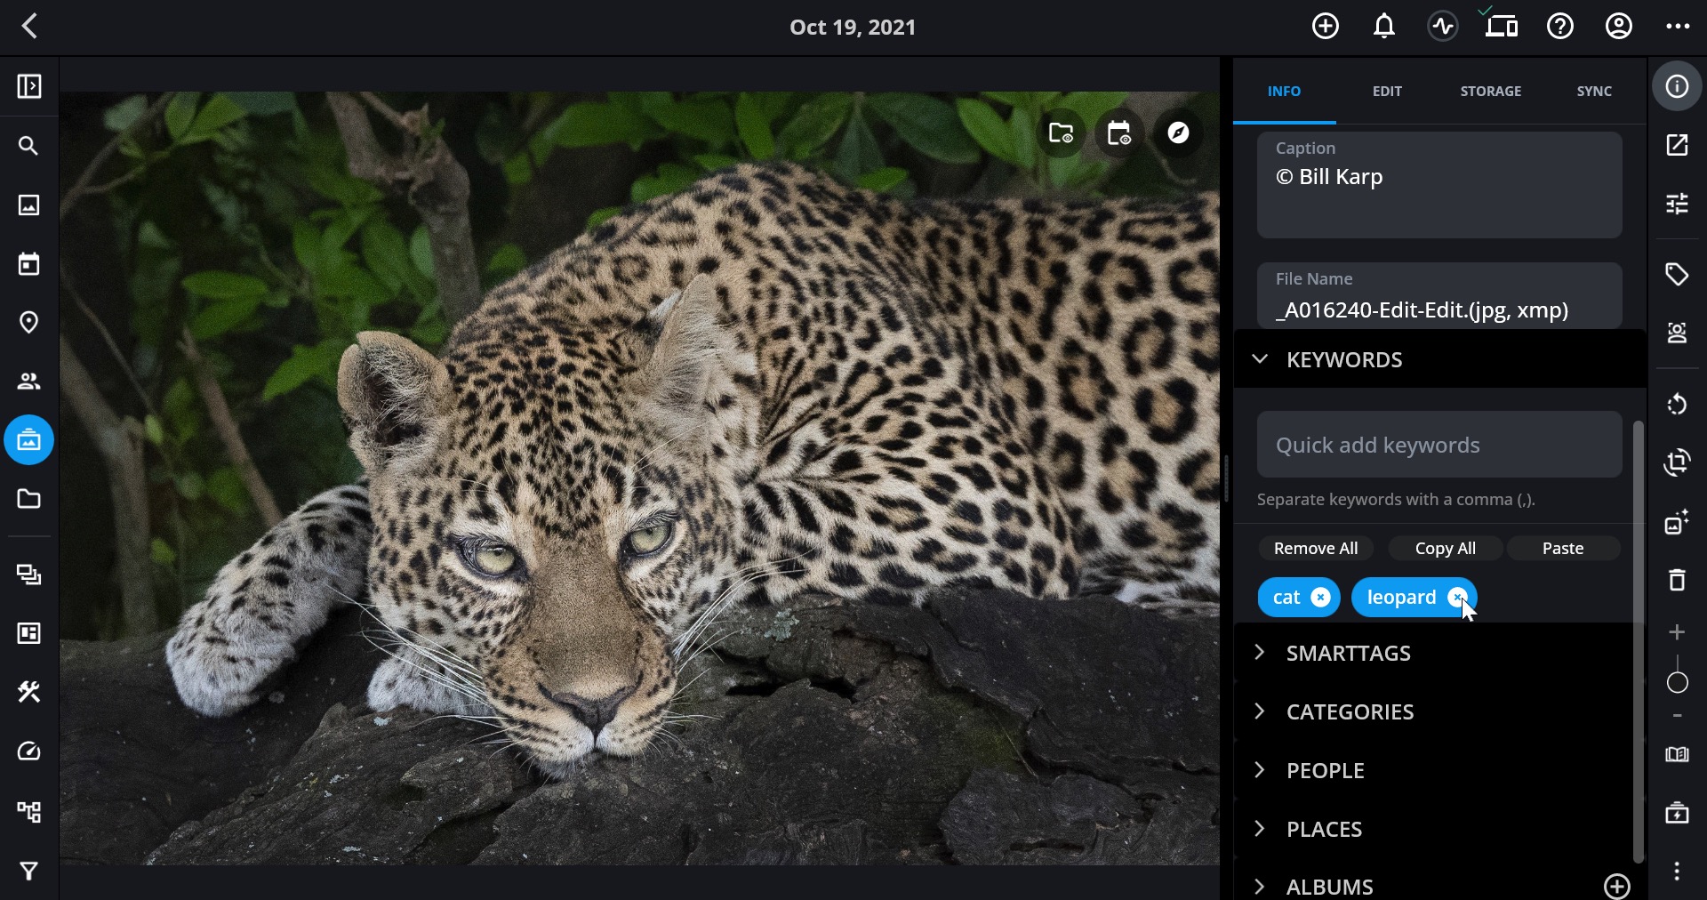Open in external app icon
Viewport: 1707px width, 900px height.
pos(1677,146)
